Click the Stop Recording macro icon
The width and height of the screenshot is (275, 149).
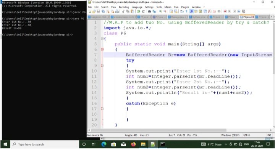pyautogui.click(x=230, y=11)
